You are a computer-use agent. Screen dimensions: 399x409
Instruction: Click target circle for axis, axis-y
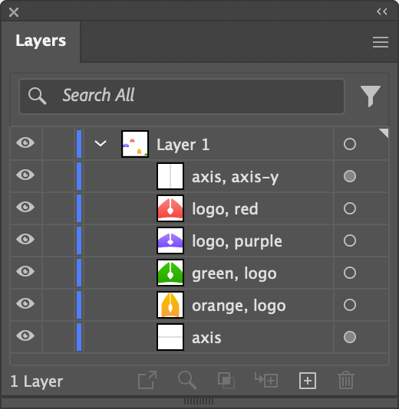pos(350,176)
